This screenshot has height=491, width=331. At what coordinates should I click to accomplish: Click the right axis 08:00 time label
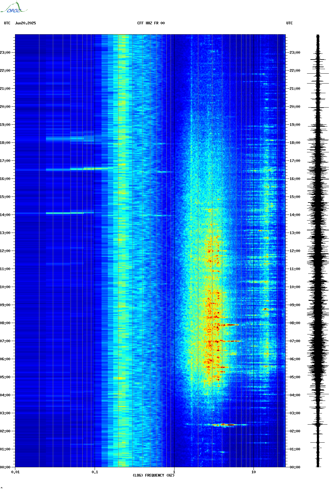point(295,323)
